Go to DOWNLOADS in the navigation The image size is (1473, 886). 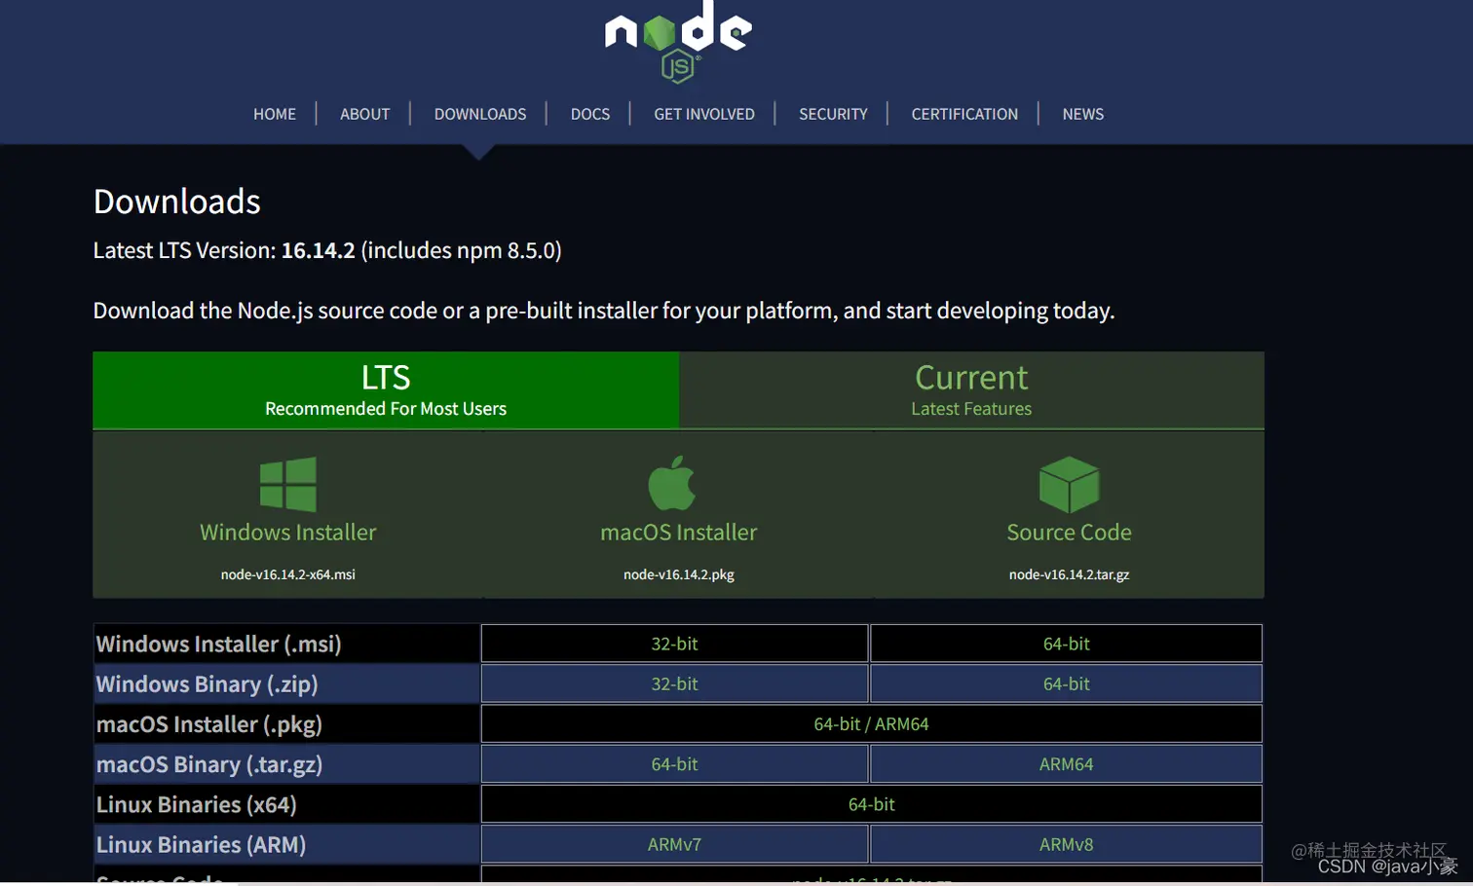480,114
